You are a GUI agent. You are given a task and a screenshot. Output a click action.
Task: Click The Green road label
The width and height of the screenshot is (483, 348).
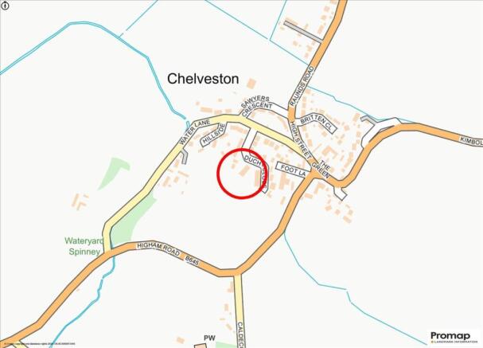click(x=321, y=170)
